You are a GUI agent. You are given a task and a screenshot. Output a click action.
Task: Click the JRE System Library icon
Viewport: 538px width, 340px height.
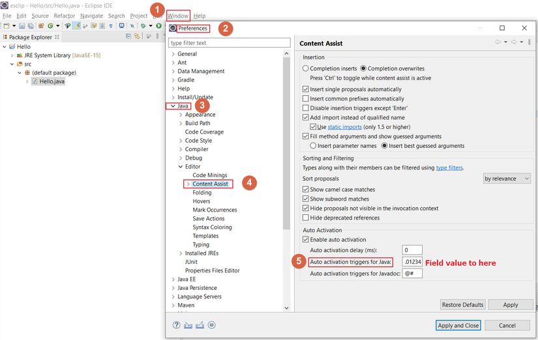pyautogui.click(x=20, y=55)
